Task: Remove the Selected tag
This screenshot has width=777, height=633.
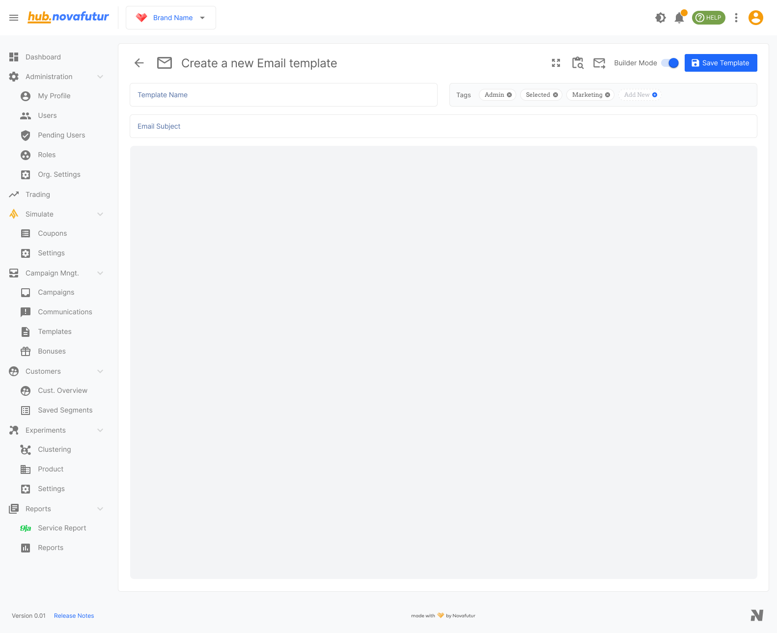Action: [555, 95]
